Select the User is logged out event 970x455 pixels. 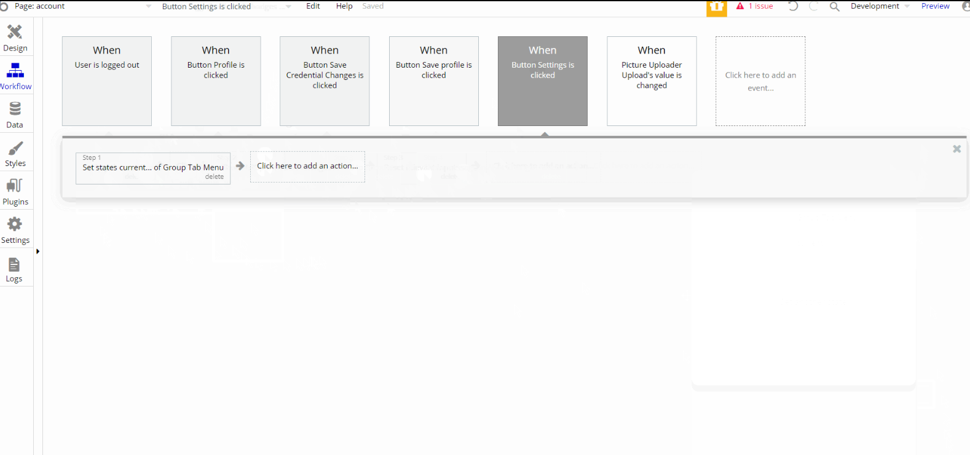click(x=107, y=81)
